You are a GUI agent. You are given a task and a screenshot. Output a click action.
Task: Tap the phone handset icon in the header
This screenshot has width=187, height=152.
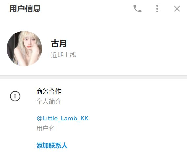pyautogui.click(x=137, y=9)
